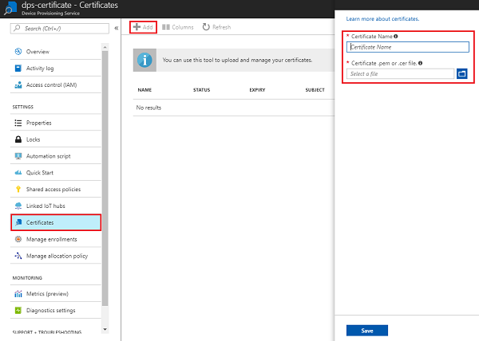479x341 pixels.
Task: Click the Automation script icon
Action: pyautogui.click(x=18, y=155)
